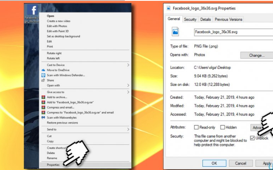Click file type image icon in Properties
The height and width of the screenshot is (170, 273).
point(175,32)
